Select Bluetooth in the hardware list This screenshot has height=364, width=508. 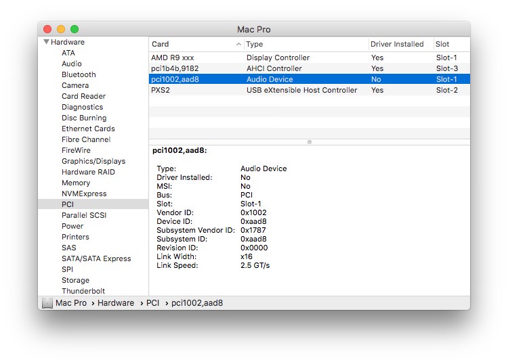coord(79,74)
